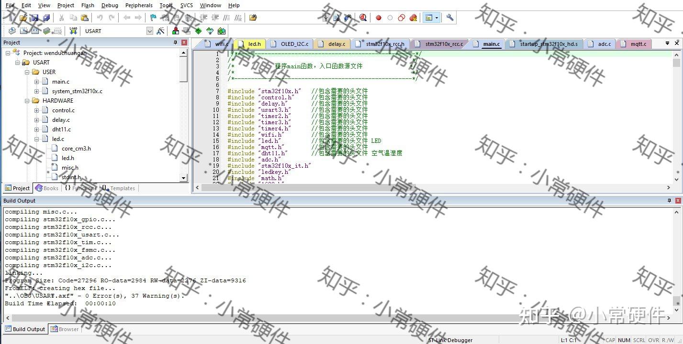
Task: Click the Batch Build icon
Action: click(x=46, y=31)
